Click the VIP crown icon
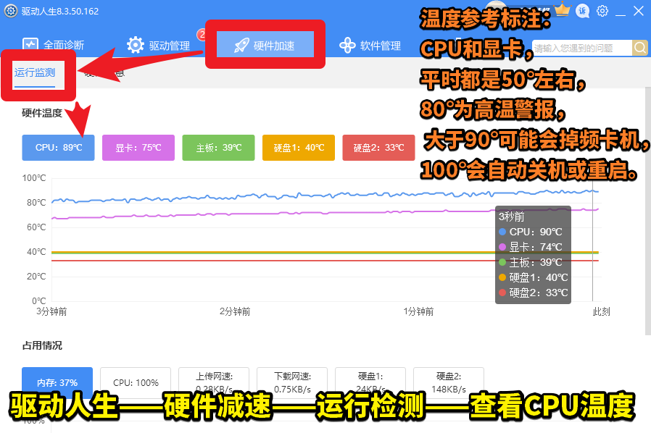Screen dimensions: 651x433 pos(563,10)
